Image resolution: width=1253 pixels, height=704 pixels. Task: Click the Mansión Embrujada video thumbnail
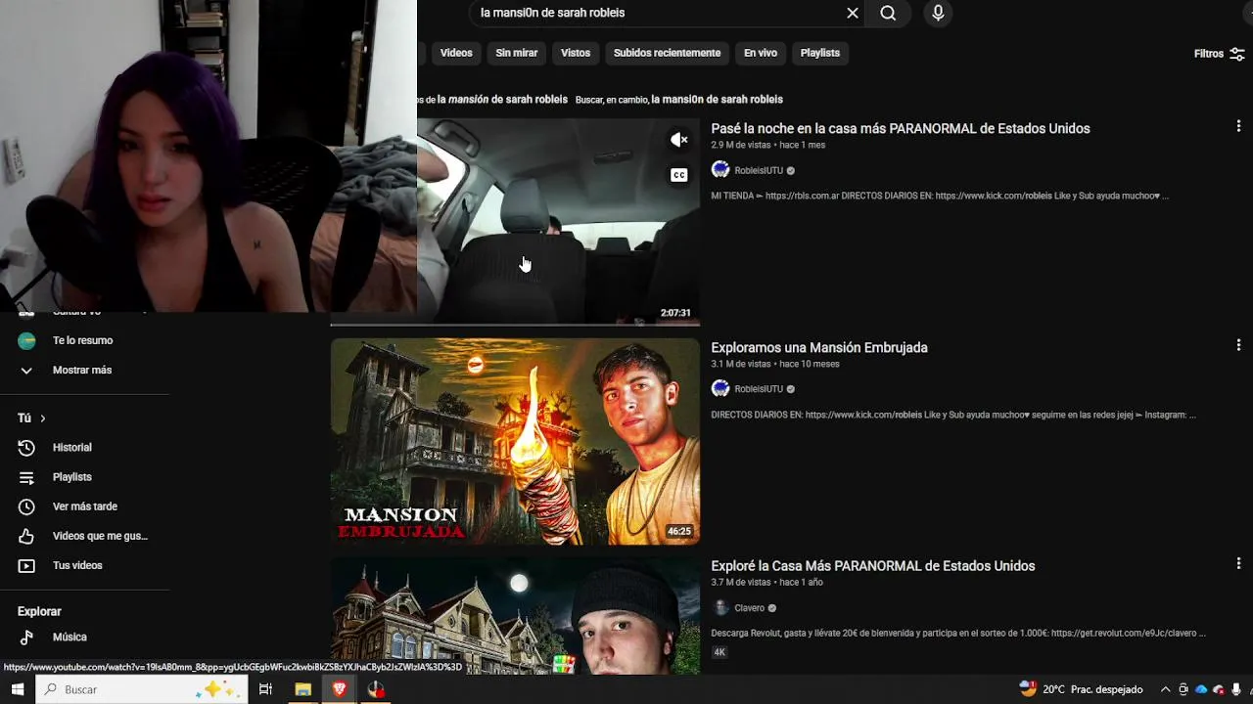(515, 441)
